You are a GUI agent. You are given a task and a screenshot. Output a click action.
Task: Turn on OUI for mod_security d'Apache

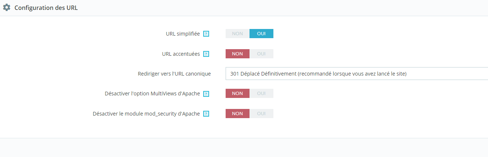tap(261, 114)
